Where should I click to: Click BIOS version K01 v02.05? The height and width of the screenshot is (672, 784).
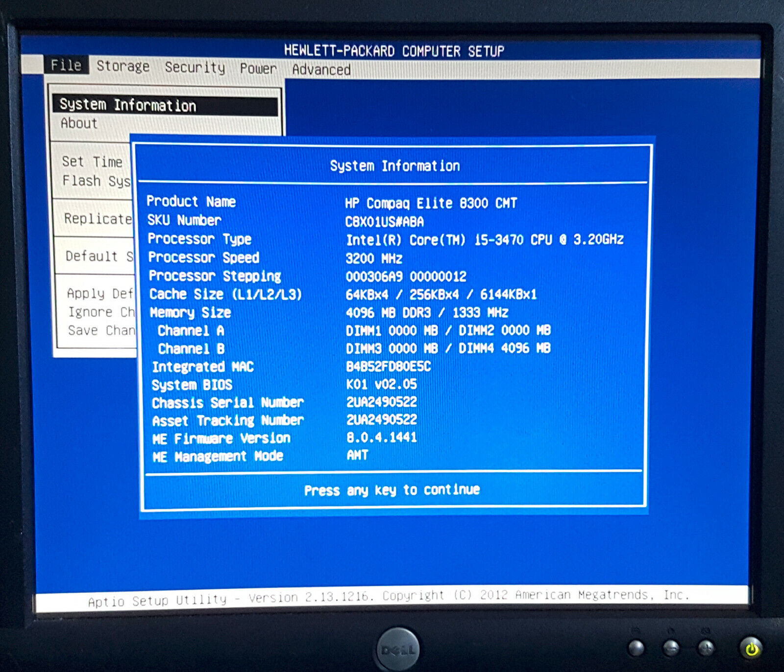(382, 384)
